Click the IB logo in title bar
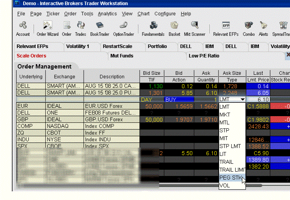The width and height of the screenshot is (290, 200). [x=17, y=3]
